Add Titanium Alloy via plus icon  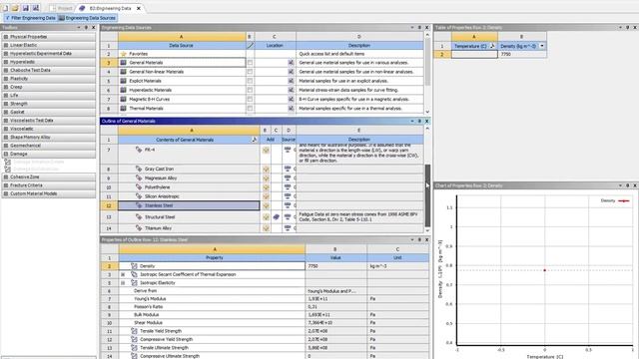point(266,228)
